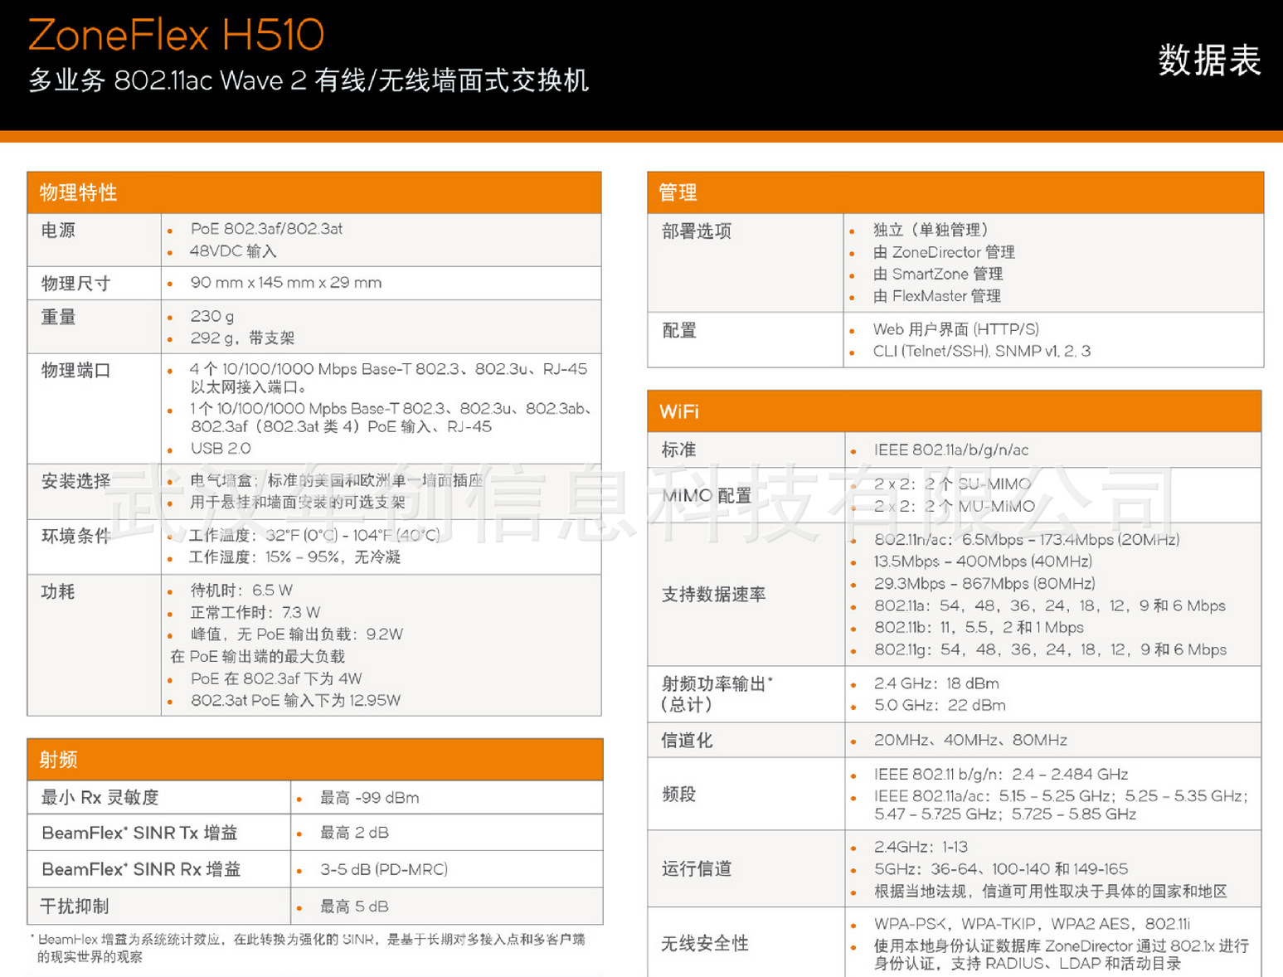Select the "配置" row label
The height and width of the screenshot is (977, 1283).
[679, 330]
